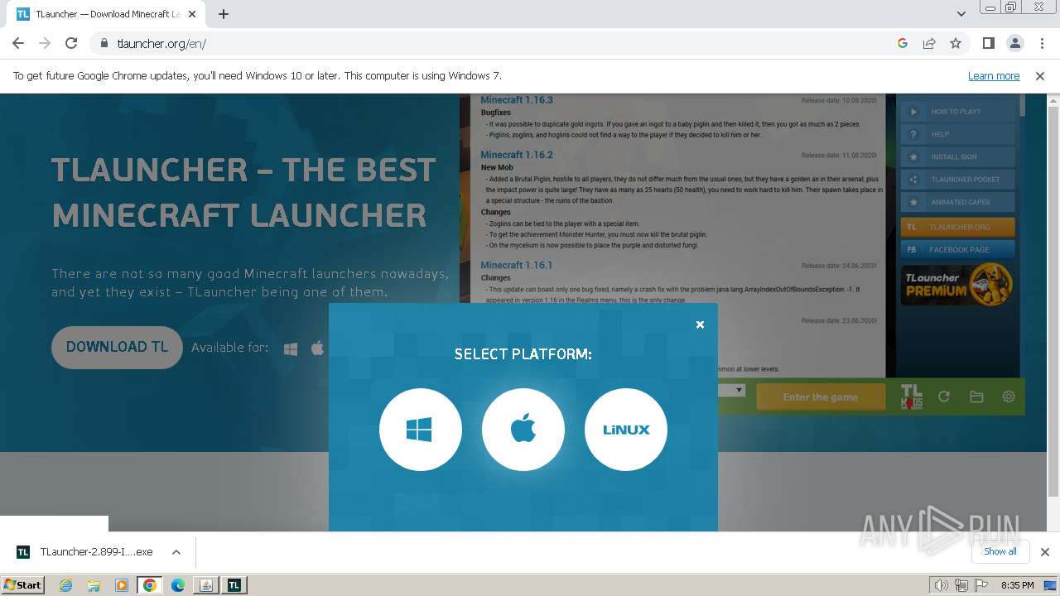Click the launcher settings gear icon

tap(1009, 397)
